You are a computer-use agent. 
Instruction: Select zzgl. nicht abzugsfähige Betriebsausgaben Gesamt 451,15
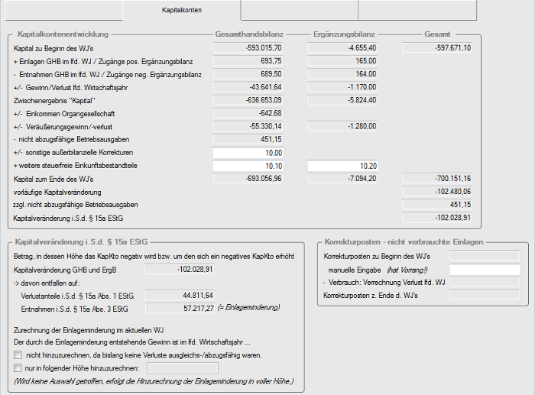tap(437, 205)
